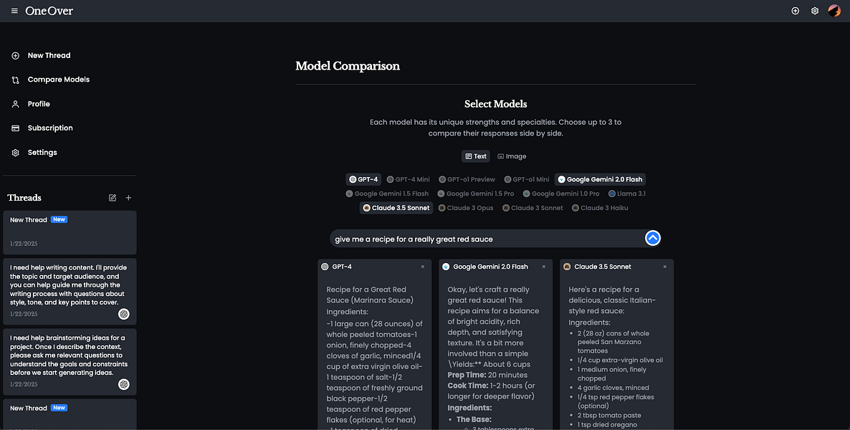
Task: Deselect the GPT-4 model chip
Action: click(x=364, y=179)
